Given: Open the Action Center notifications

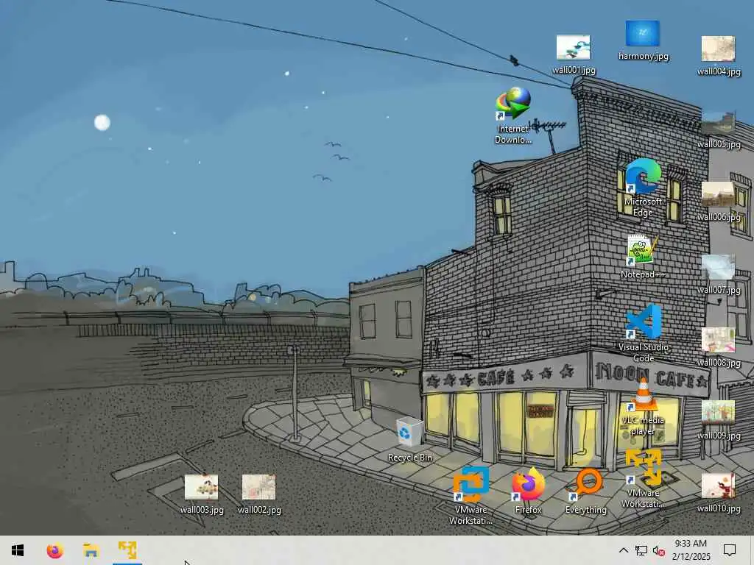Looking at the screenshot, I should click(730, 550).
